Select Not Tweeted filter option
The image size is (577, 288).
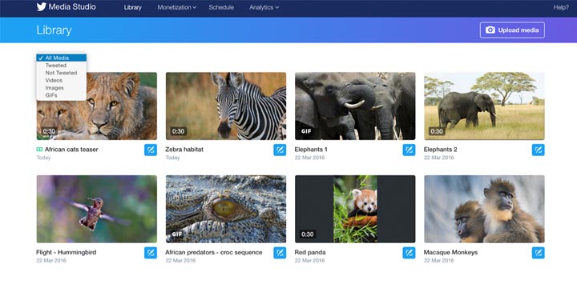(x=62, y=73)
